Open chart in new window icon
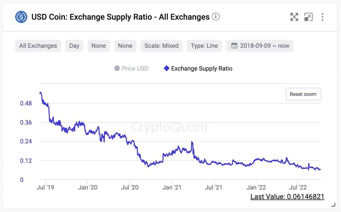Screen dimensions: 341x212 tap(308, 17)
